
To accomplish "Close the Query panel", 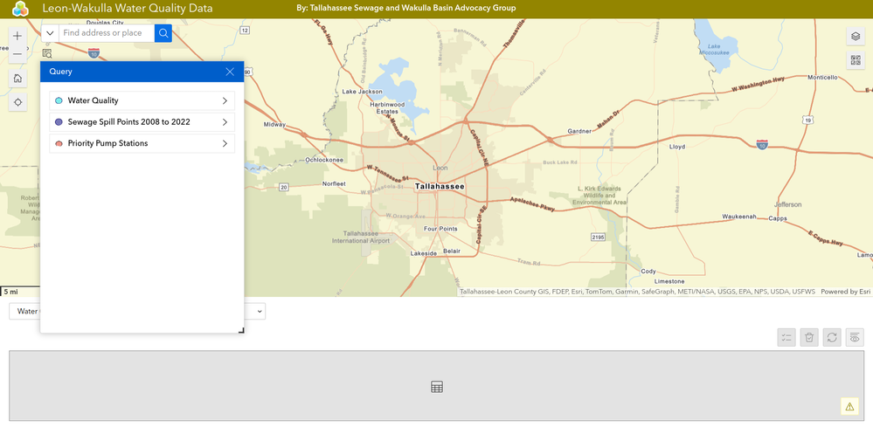I will click(230, 72).
